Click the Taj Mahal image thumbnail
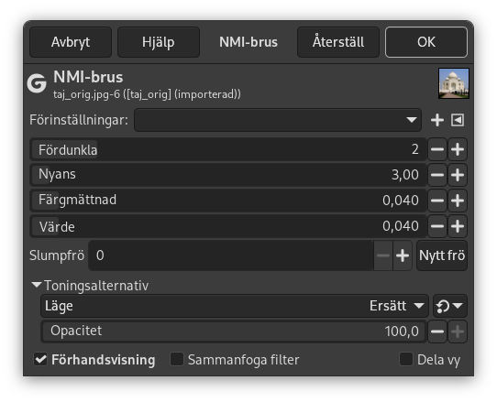This screenshot has height=402, width=497. click(454, 83)
